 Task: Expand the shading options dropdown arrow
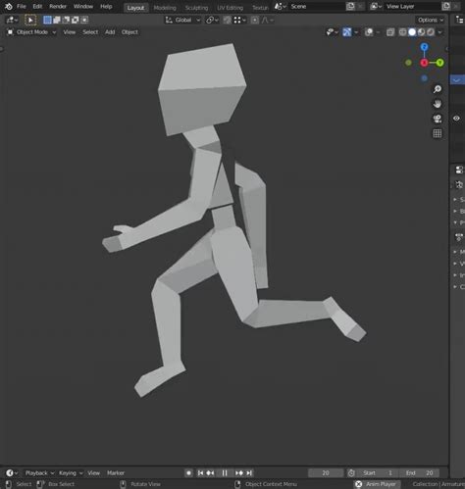click(439, 32)
